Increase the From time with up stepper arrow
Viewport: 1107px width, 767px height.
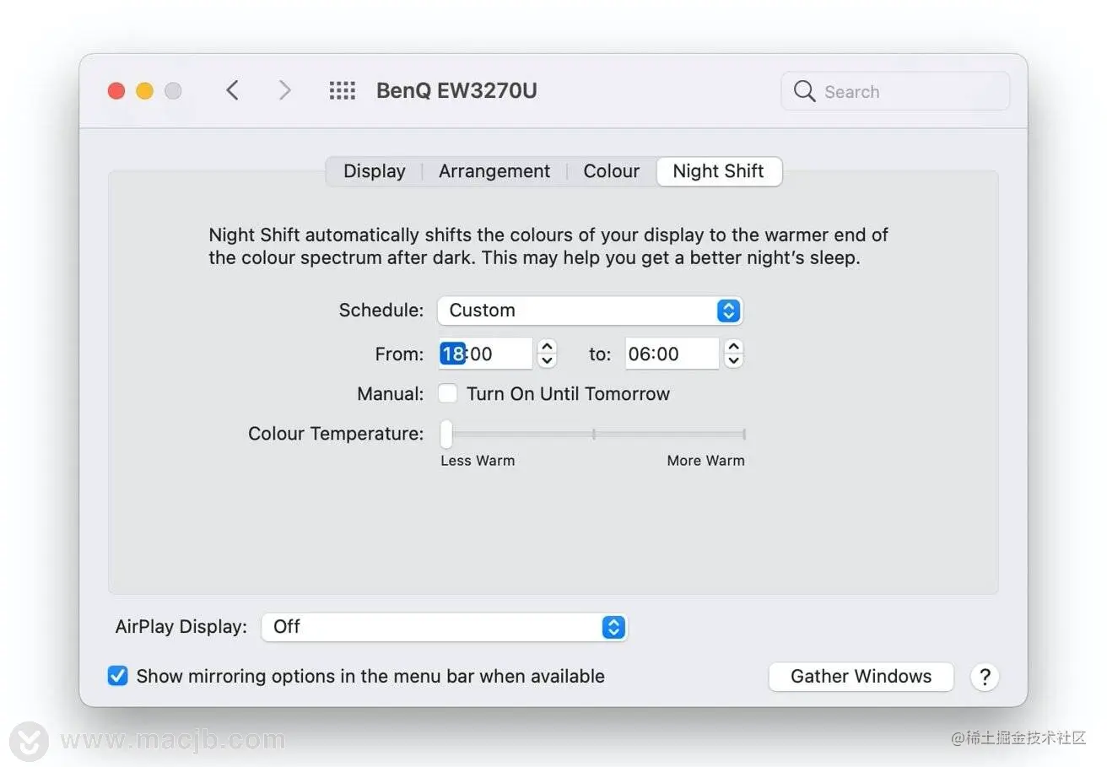click(547, 347)
